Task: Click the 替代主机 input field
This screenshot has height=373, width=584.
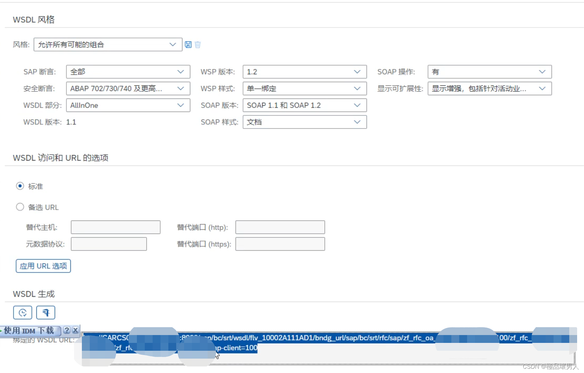Action: [x=115, y=227]
